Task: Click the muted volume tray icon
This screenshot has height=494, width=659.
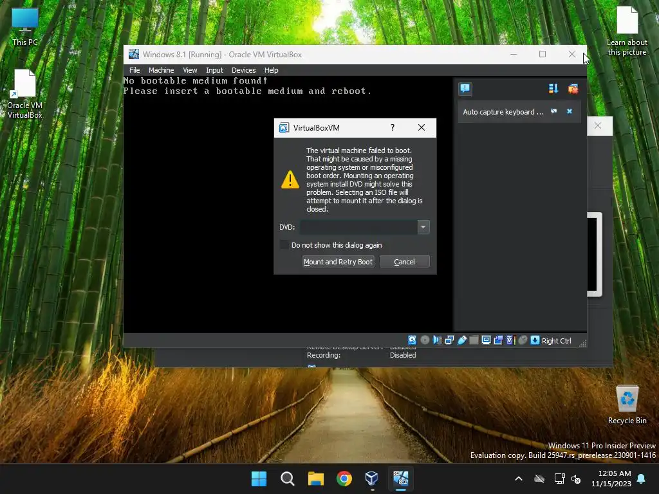Action: click(576, 479)
